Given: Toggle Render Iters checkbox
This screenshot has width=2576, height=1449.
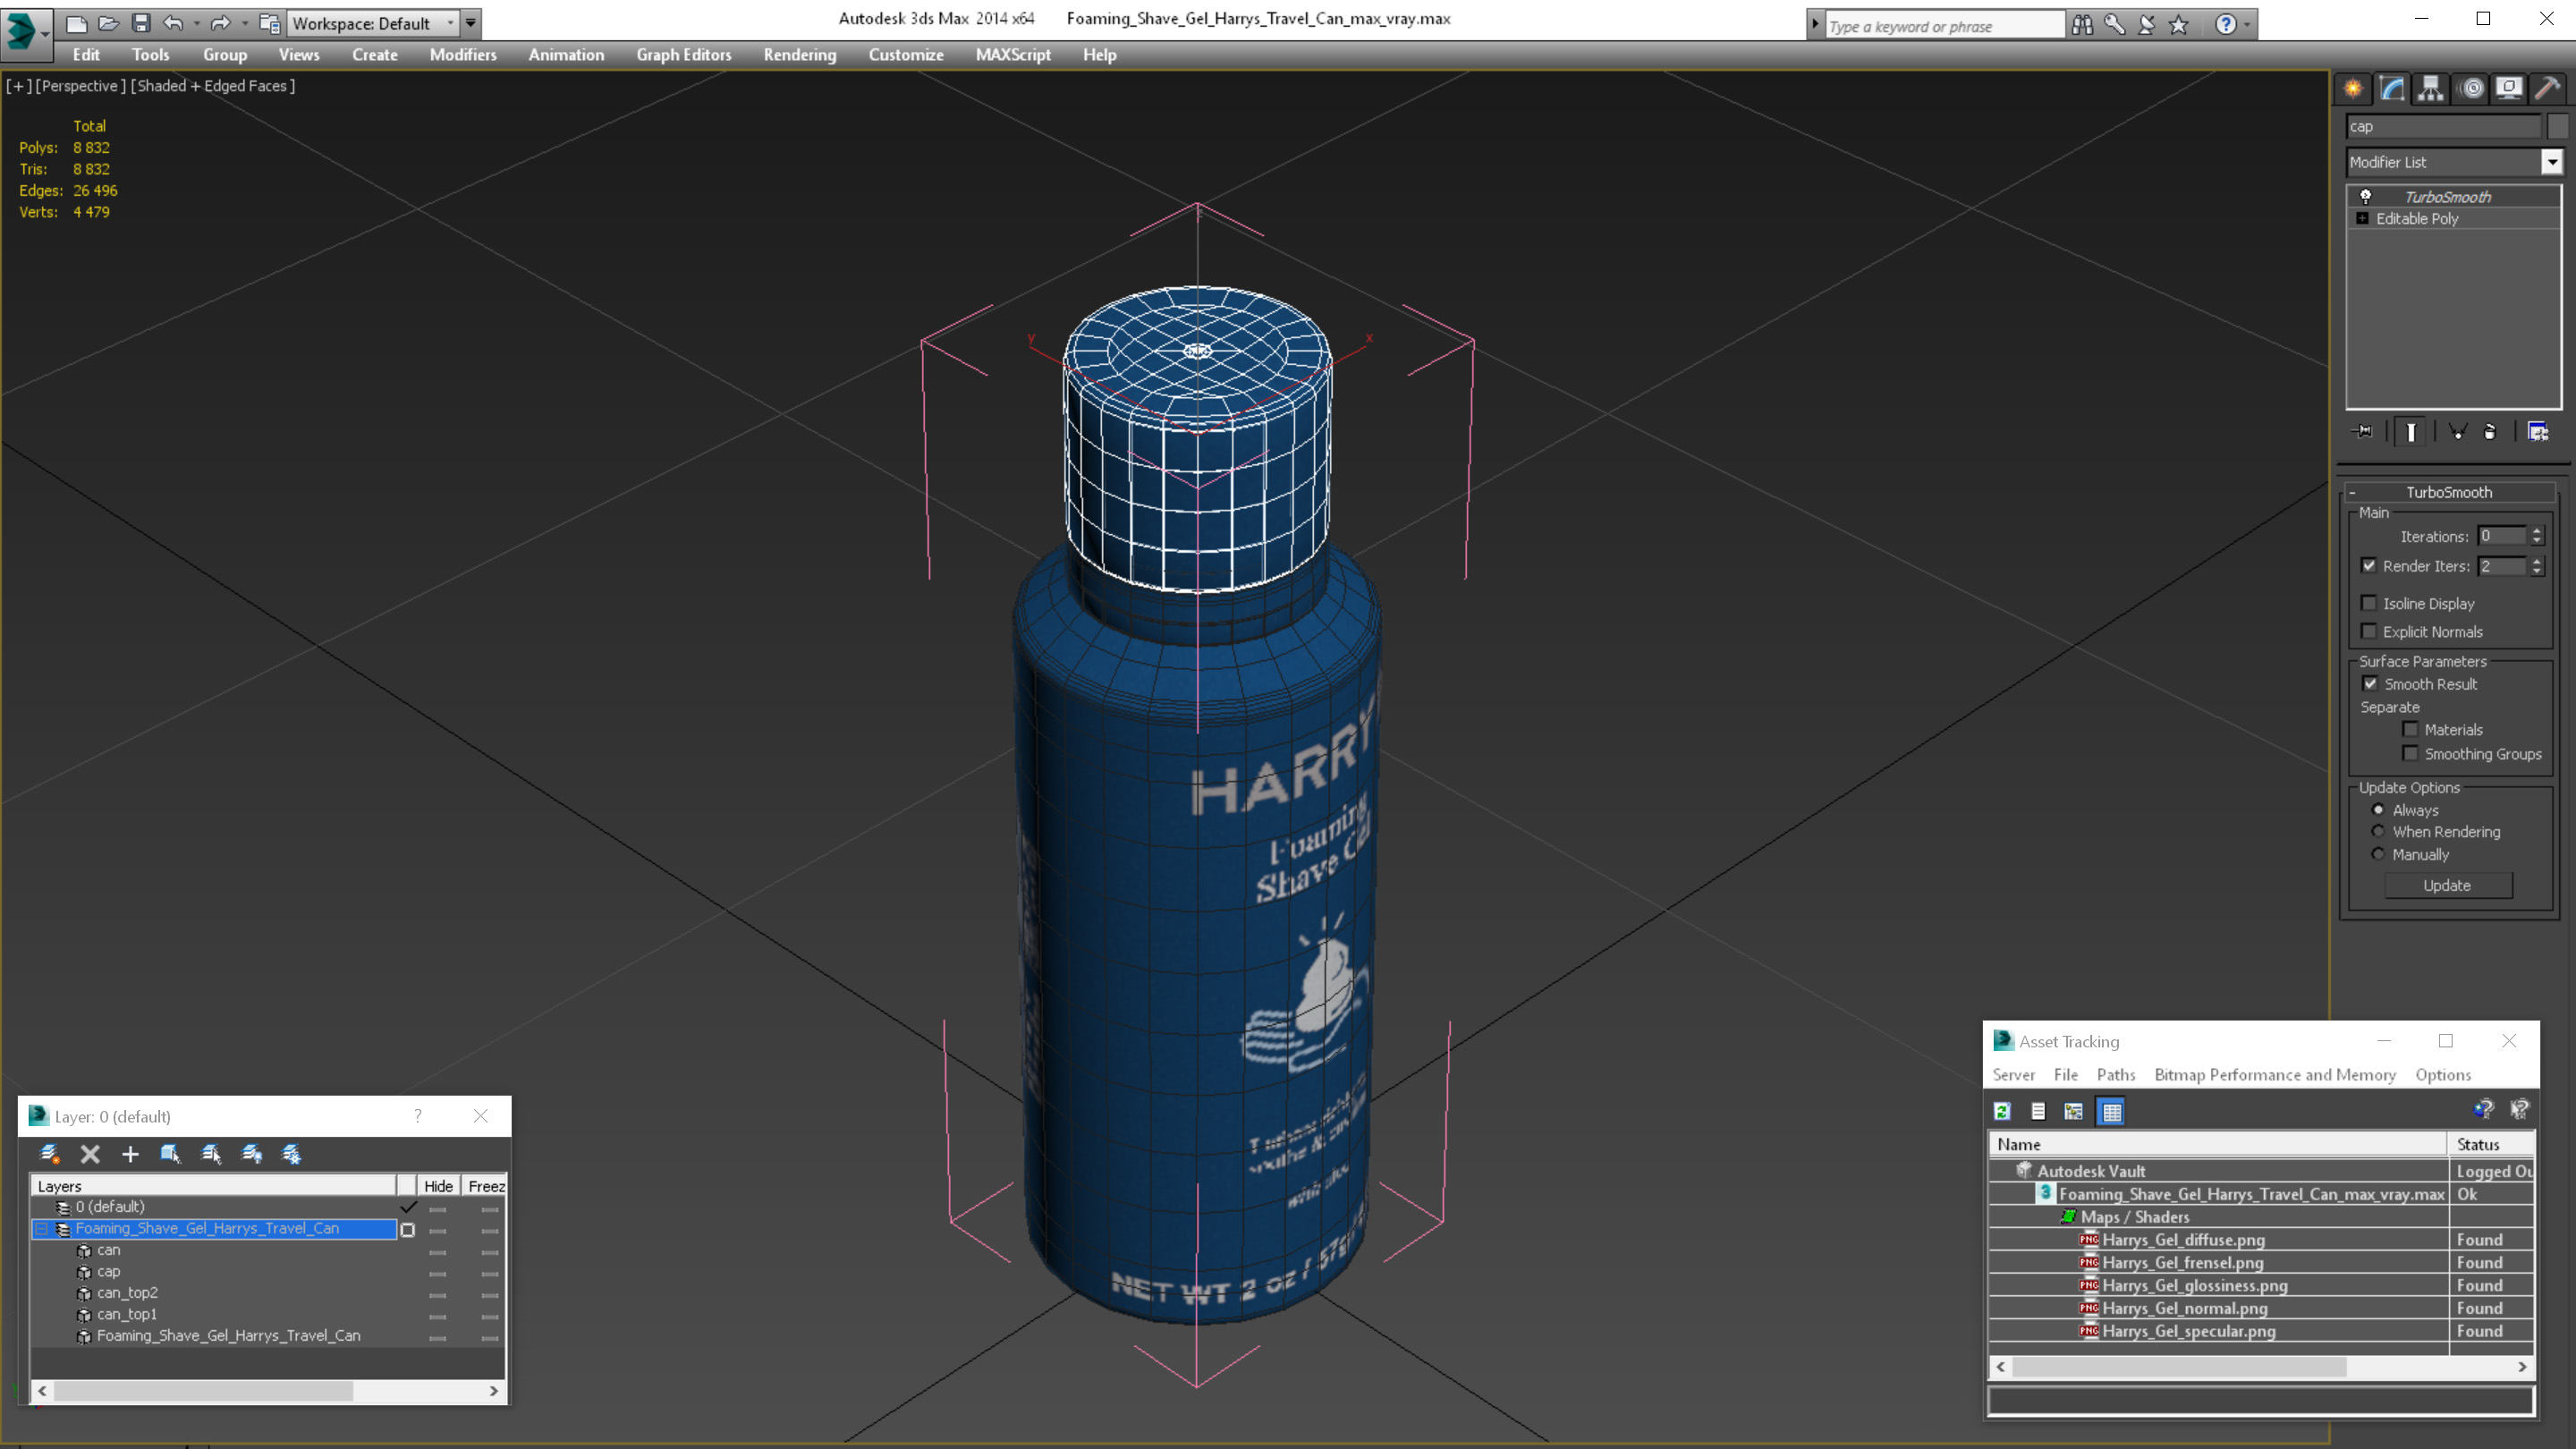Looking at the screenshot, I should click(x=2368, y=565).
